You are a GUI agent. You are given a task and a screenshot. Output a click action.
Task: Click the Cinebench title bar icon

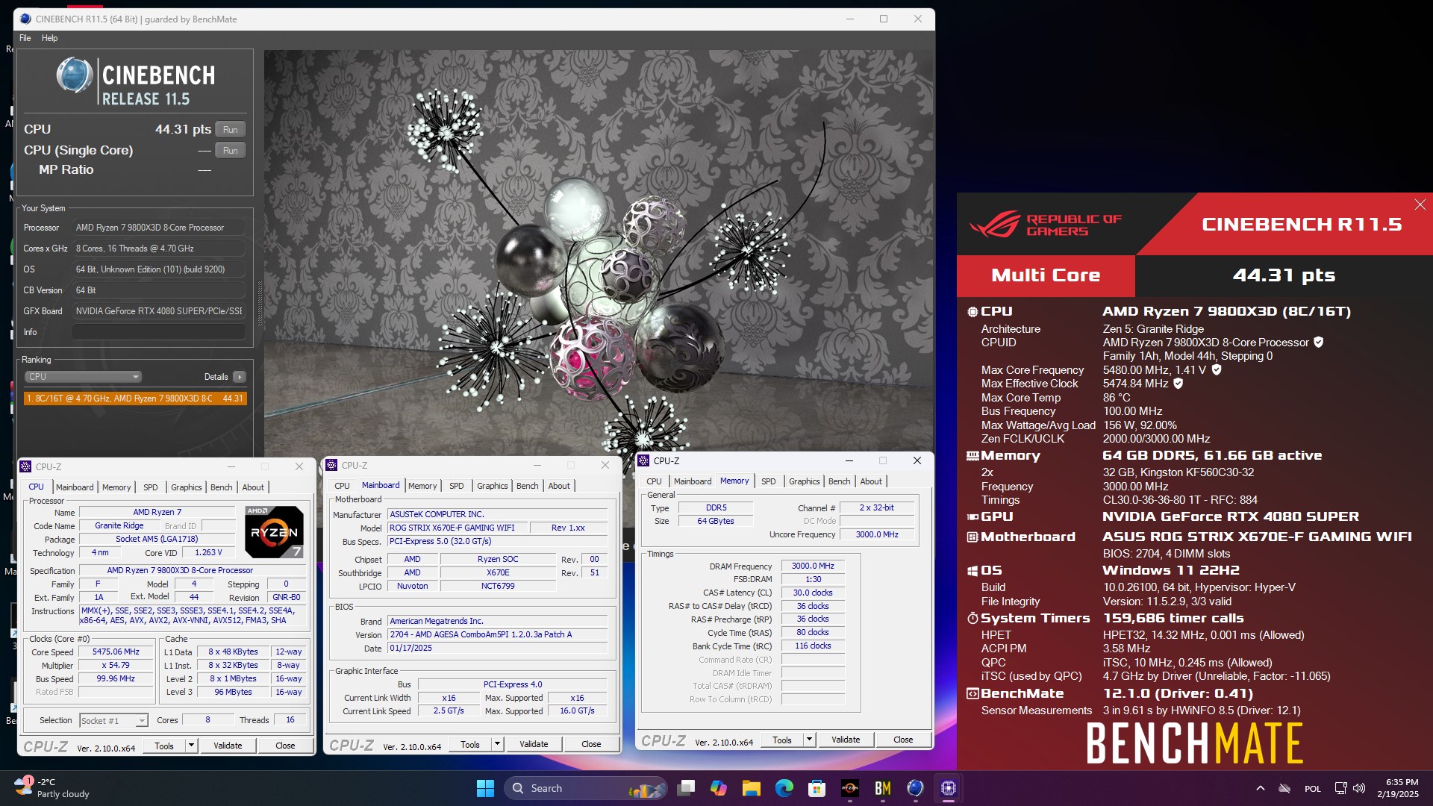point(25,19)
